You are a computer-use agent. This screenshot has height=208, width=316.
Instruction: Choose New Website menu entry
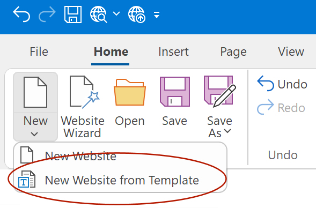120,155
